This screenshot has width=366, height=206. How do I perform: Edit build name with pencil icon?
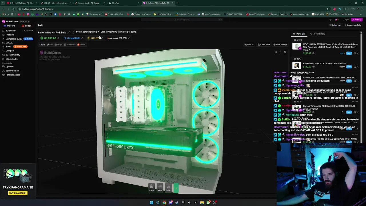[69, 32]
